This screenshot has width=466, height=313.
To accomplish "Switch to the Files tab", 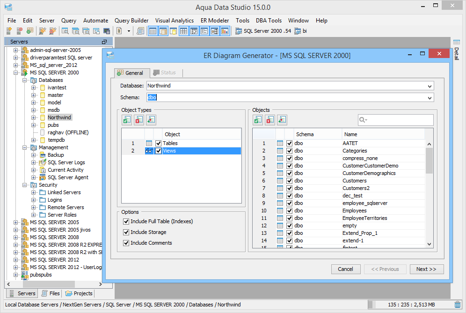I will (51, 293).
